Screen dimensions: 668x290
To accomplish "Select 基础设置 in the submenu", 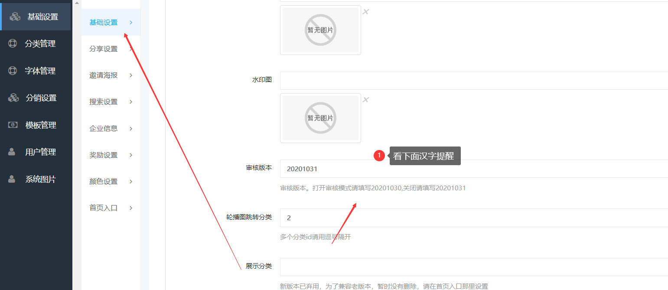I will 111,22.
